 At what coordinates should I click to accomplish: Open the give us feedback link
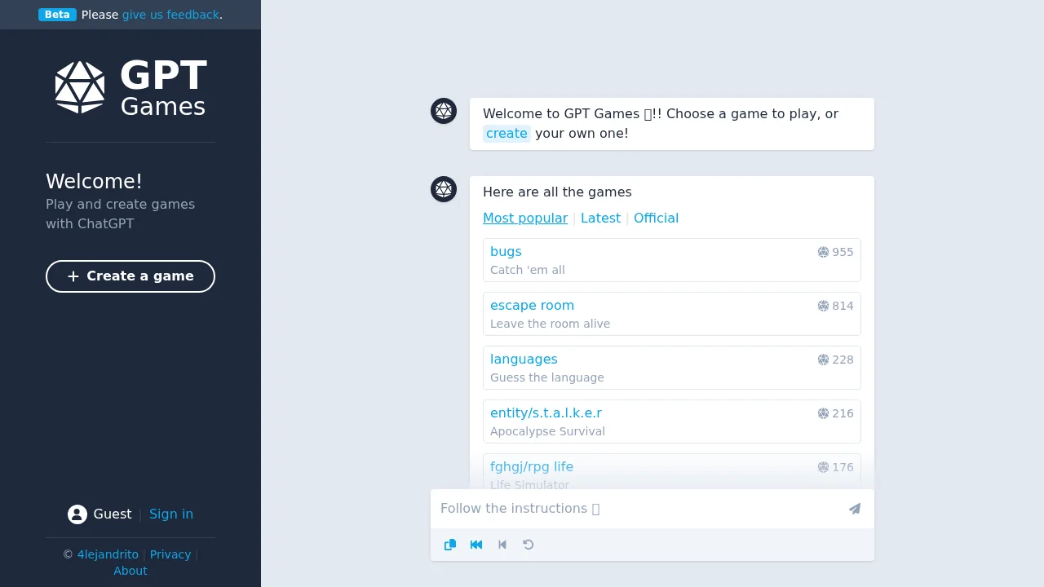(170, 14)
